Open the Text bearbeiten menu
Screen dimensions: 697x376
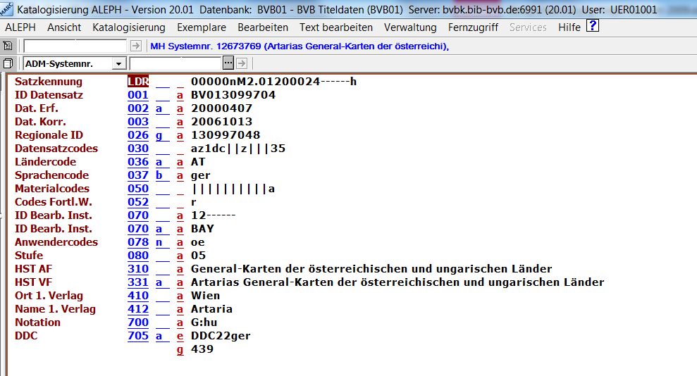335,27
